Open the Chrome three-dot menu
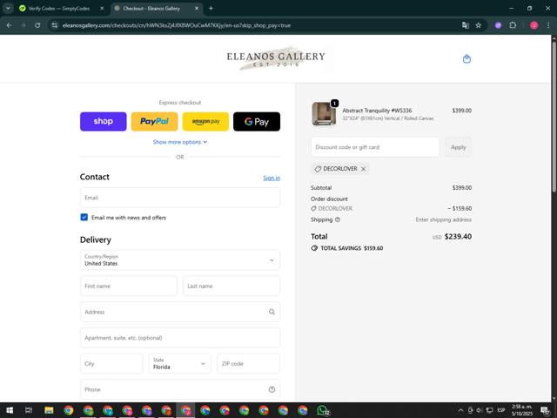Screen dimensions: 557x418 [x=548, y=25]
